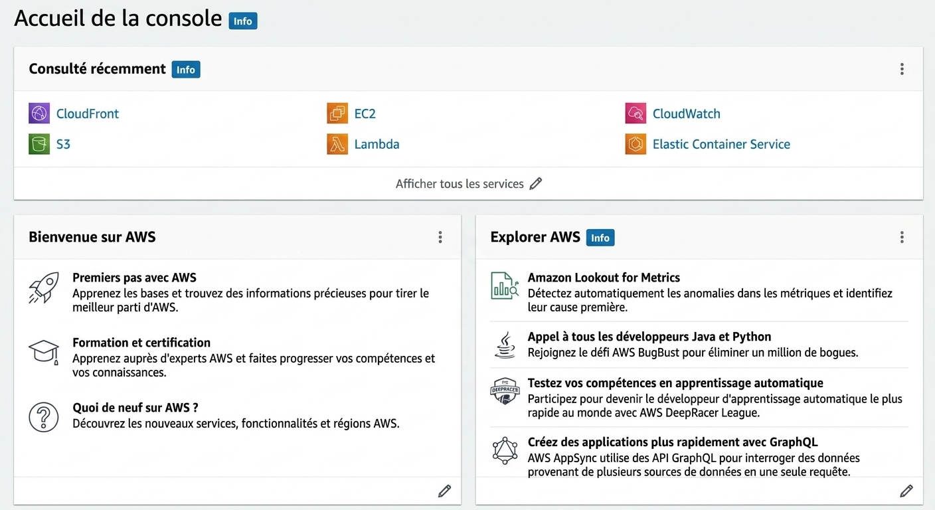935x510 pixels.
Task: Open Premiers pas avec AWS heading
Action: pos(134,278)
